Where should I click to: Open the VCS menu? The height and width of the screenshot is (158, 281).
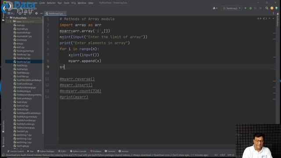73,3
